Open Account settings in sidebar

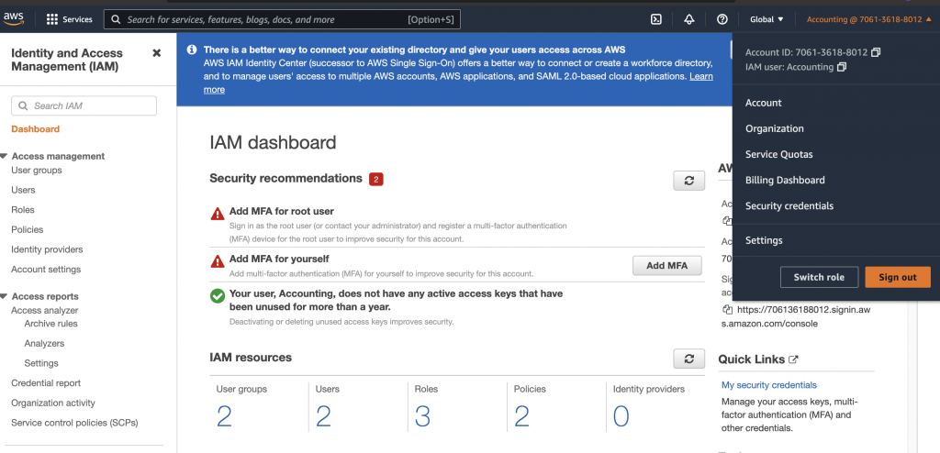[x=46, y=269]
